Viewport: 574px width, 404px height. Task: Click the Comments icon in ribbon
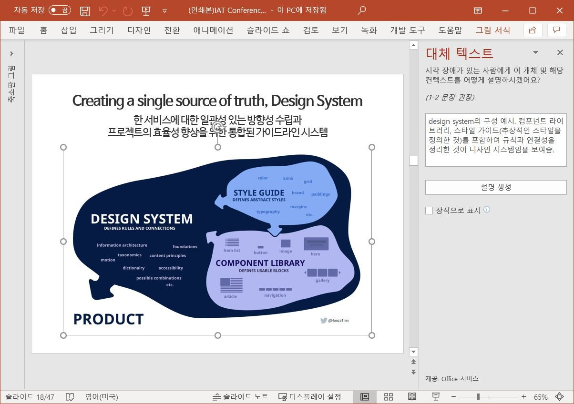click(556, 30)
